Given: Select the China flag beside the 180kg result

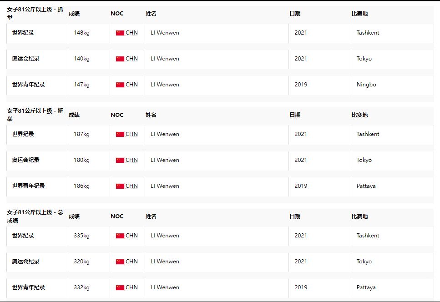Looking at the screenshot, I should pyautogui.click(x=120, y=160).
